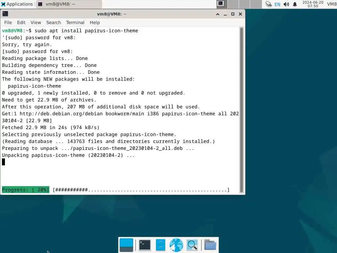Open the Applications menu
Viewport: 337px width, 253px height.
[18, 4]
